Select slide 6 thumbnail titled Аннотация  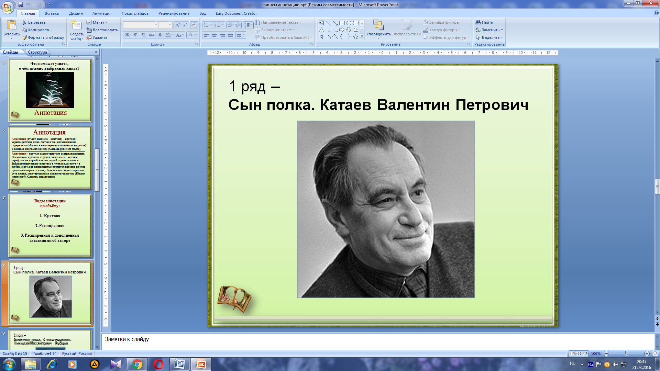[50, 158]
